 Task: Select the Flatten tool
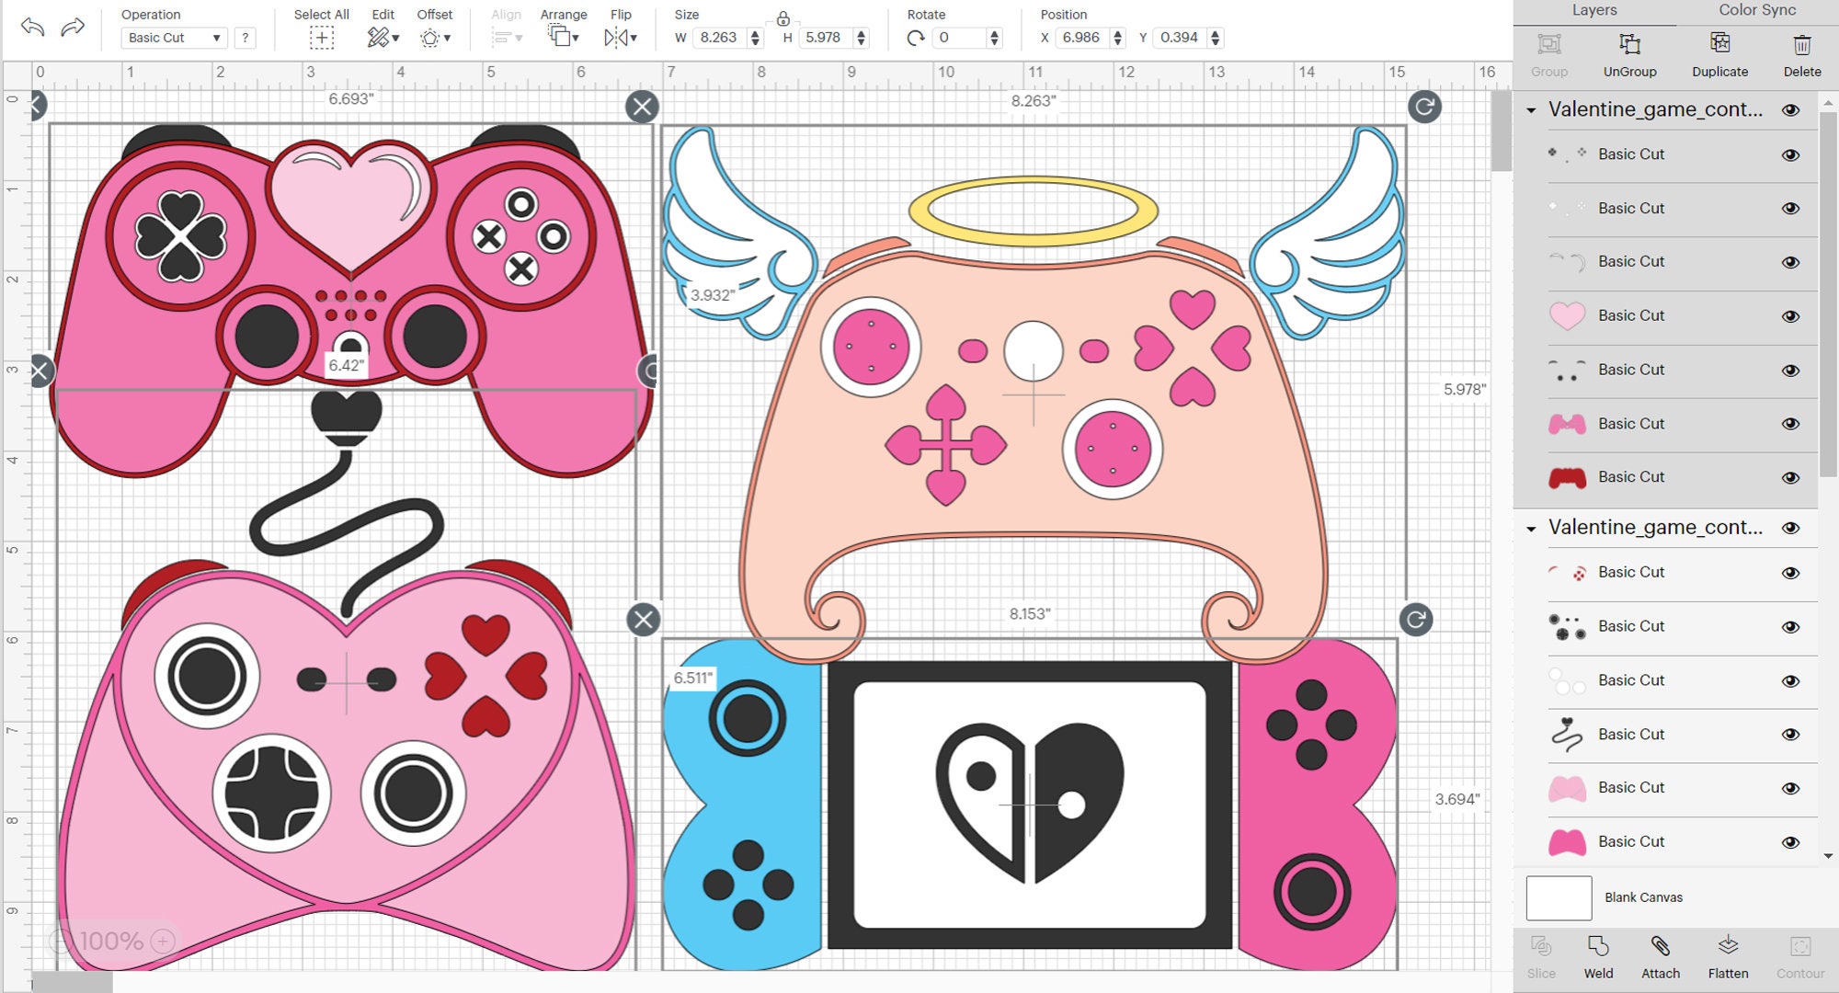1729,956
